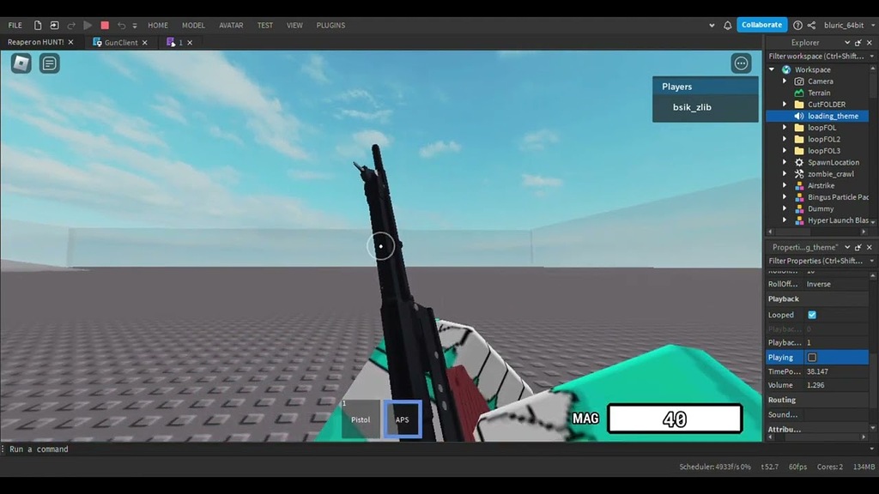Enable the Playing checkbox in Properties

[x=810, y=357]
